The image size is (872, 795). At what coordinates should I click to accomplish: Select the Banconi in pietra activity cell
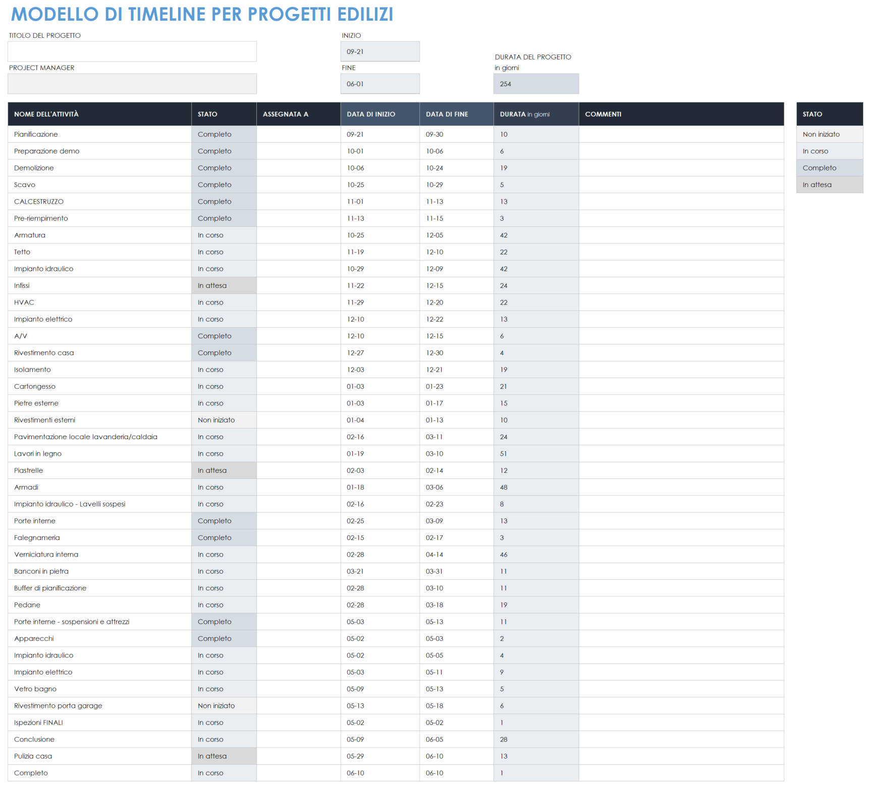click(x=99, y=571)
